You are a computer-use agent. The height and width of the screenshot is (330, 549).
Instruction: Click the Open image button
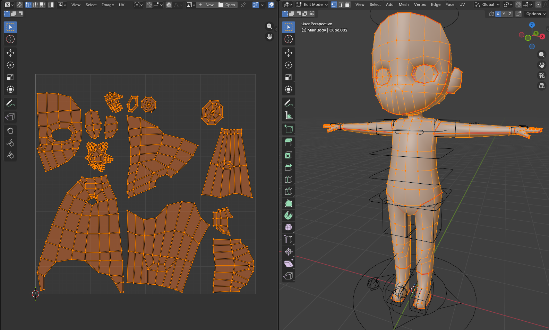(227, 5)
